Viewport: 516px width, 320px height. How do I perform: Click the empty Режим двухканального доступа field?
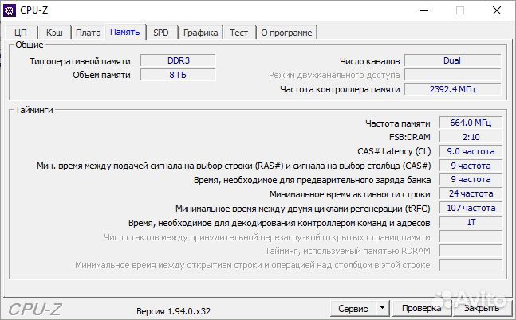(452, 75)
